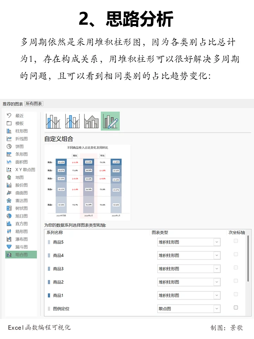Click the series list vertical scrollbar

(x=248, y=258)
